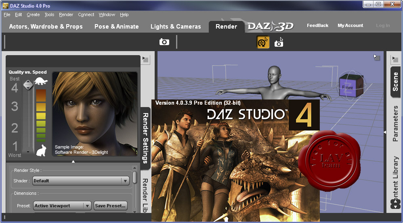403x223 pixels.
Task: Switch to Pose & Animate tab
Action: [x=116, y=27]
